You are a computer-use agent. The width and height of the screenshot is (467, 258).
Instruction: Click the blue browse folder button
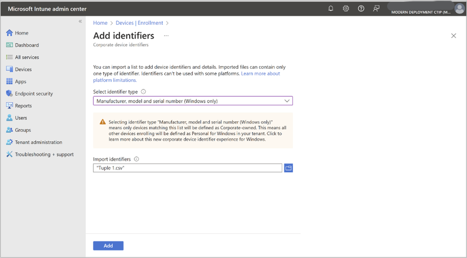[x=288, y=168]
